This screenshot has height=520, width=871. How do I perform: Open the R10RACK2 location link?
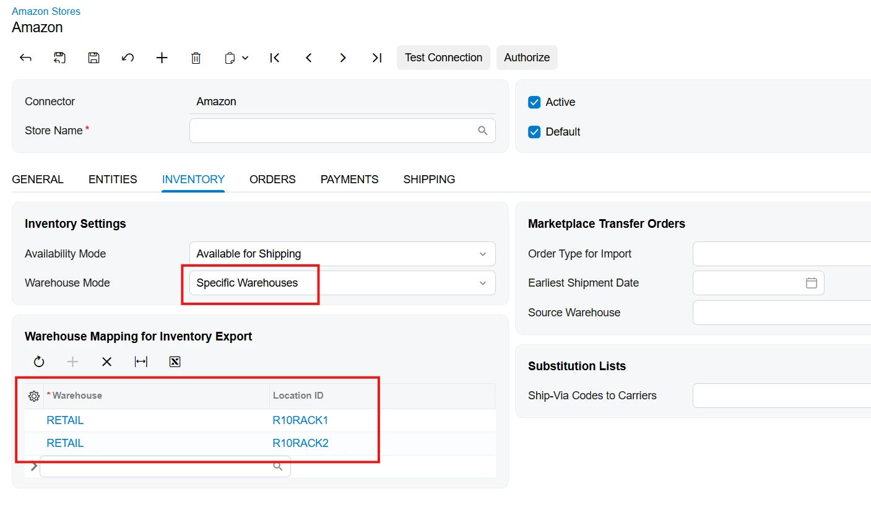coord(300,443)
